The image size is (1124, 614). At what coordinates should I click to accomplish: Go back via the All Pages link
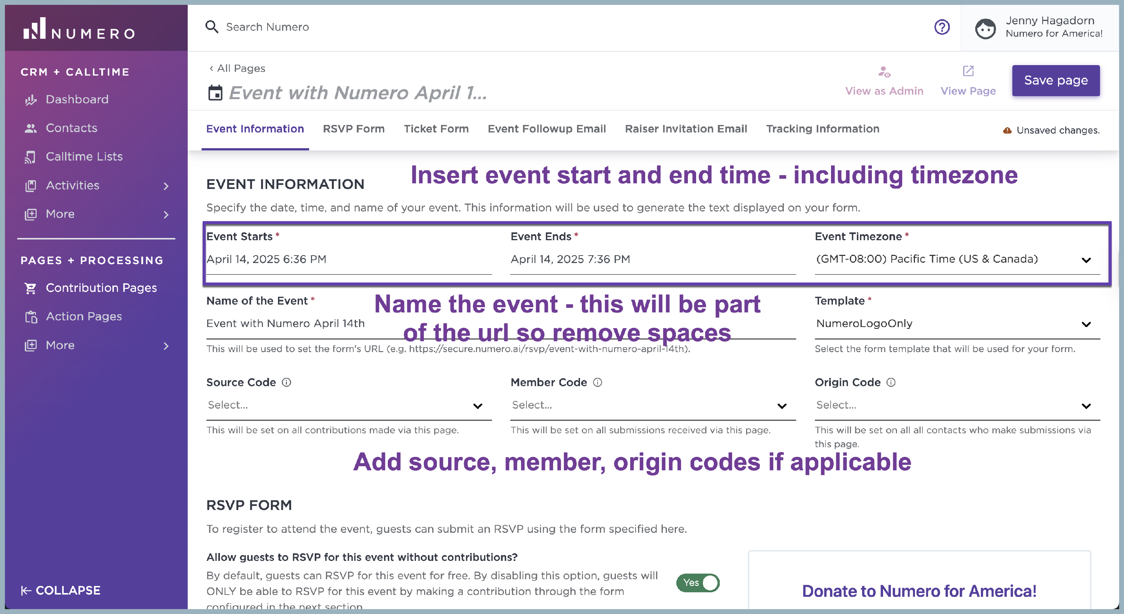pos(237,68)
